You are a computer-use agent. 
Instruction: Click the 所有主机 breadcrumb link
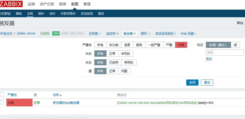point(6,33)
